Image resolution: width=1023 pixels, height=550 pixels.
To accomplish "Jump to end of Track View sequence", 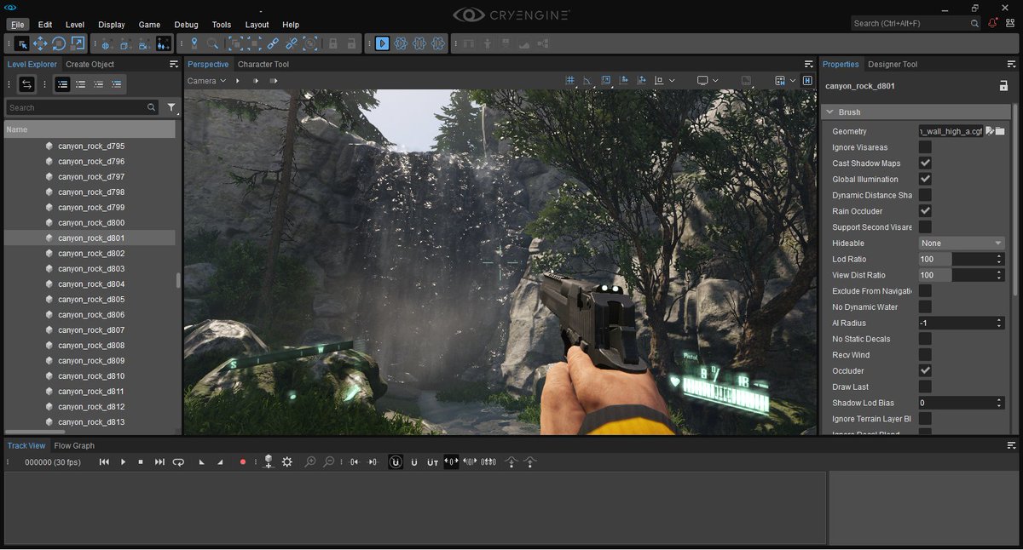I will click(x=159, y=461).
